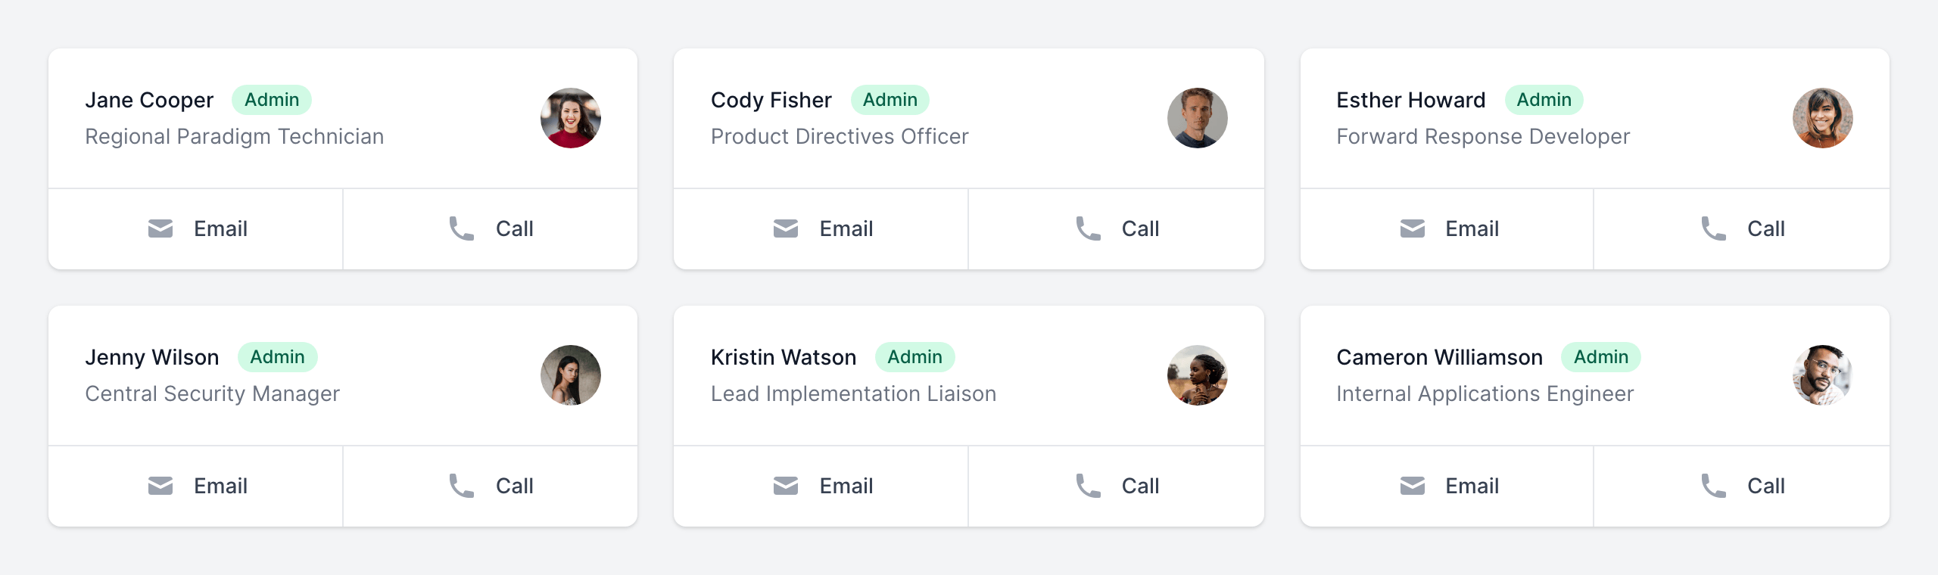
Task: Select the name Cameron Williamson
Action: coord(1439,357)
